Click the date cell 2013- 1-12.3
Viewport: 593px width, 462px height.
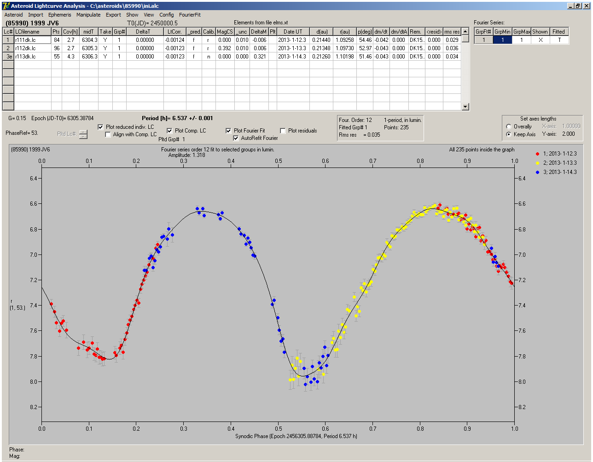click(293, 40)
